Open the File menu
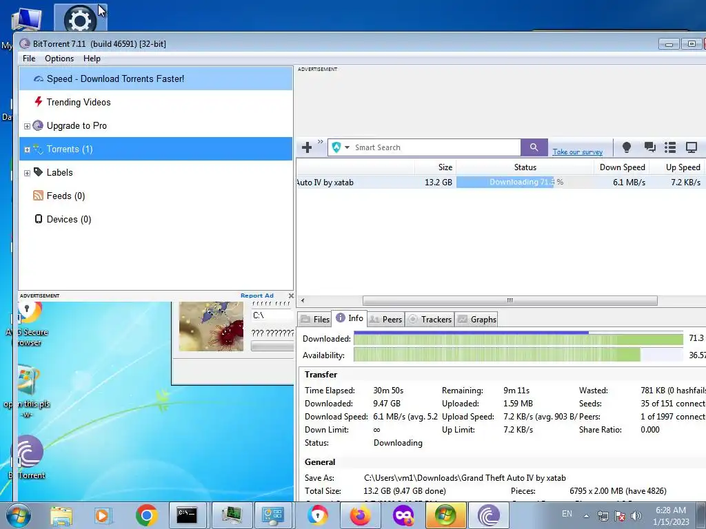Screen dimensions: 706x529 coord(29,59)
